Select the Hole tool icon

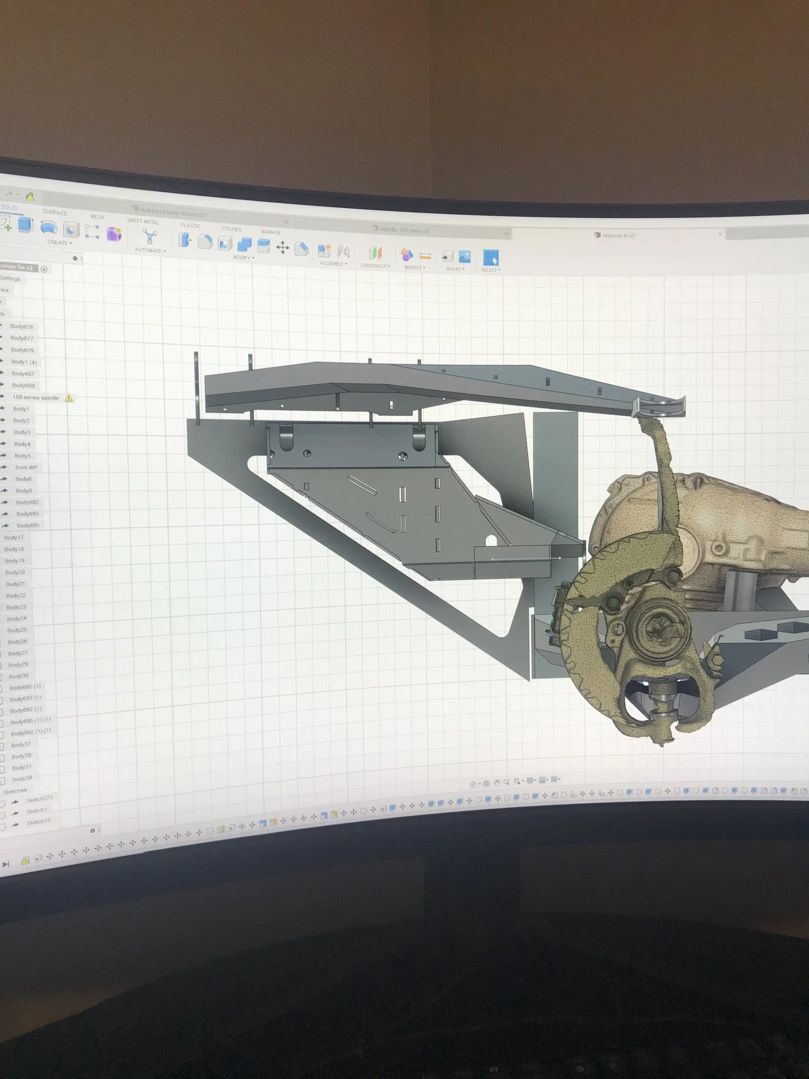click(71, 229)
